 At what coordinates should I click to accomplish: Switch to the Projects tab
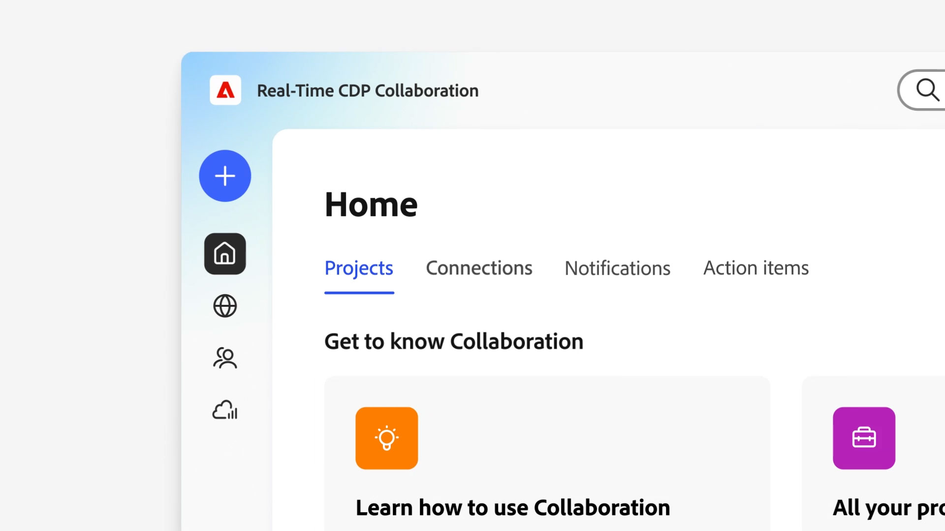coord(359,268)
